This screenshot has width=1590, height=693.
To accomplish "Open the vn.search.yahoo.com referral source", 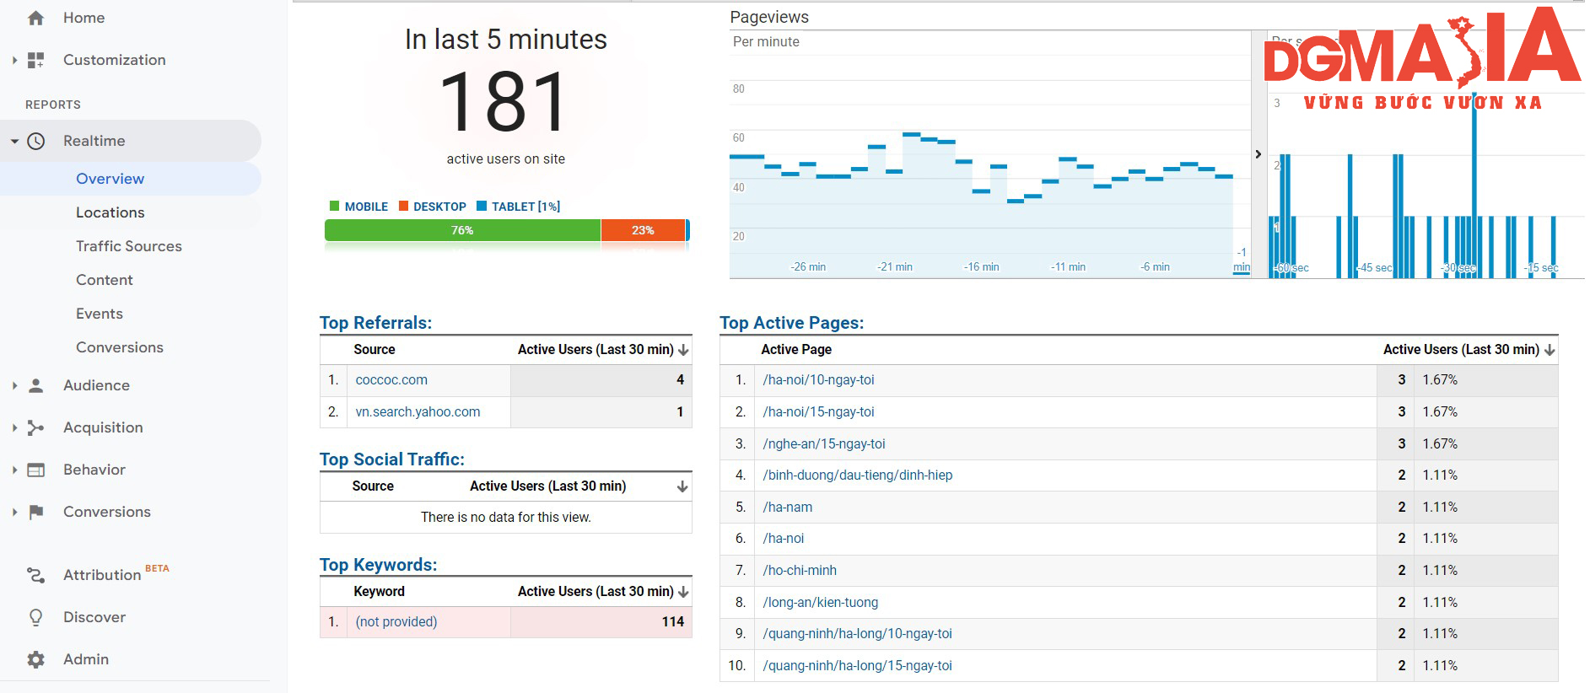I will 418,412.
